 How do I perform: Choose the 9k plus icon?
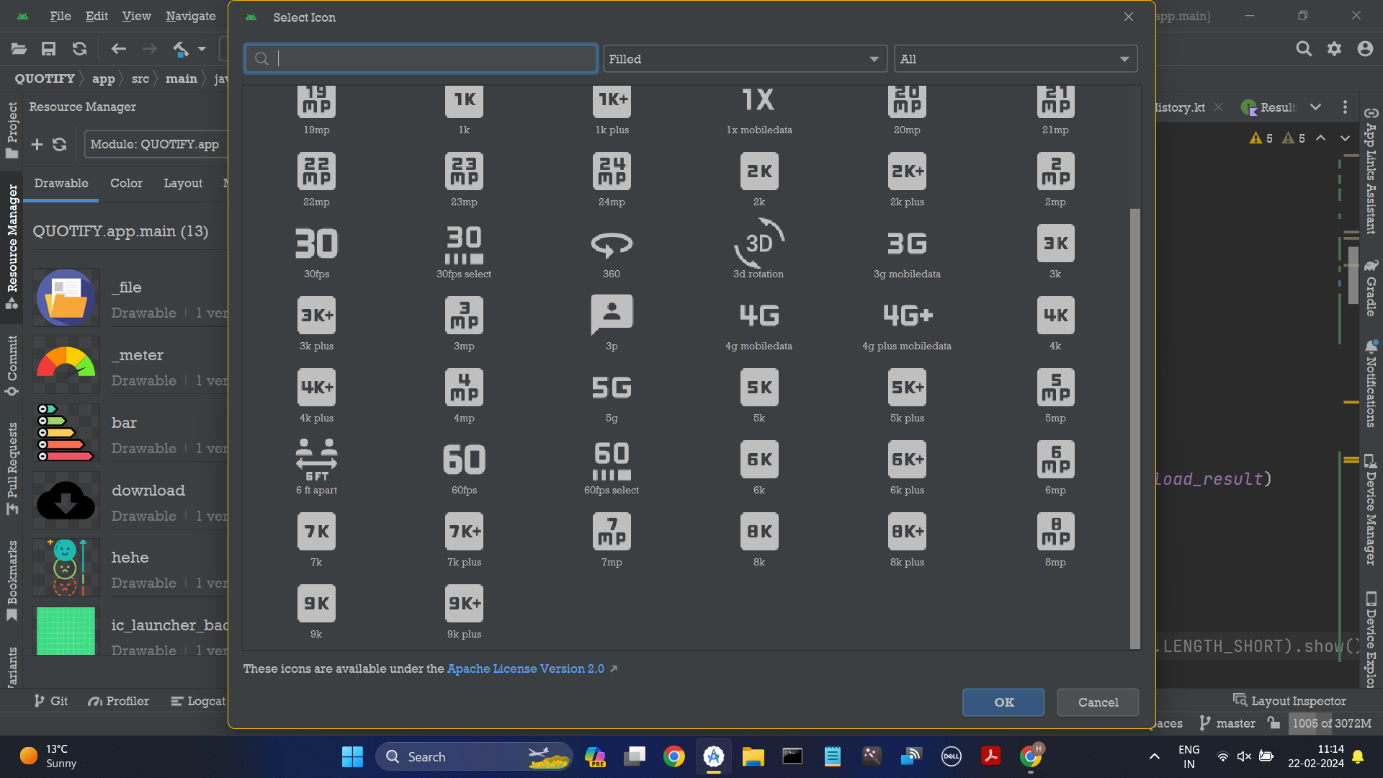click(x=464, y=604)
